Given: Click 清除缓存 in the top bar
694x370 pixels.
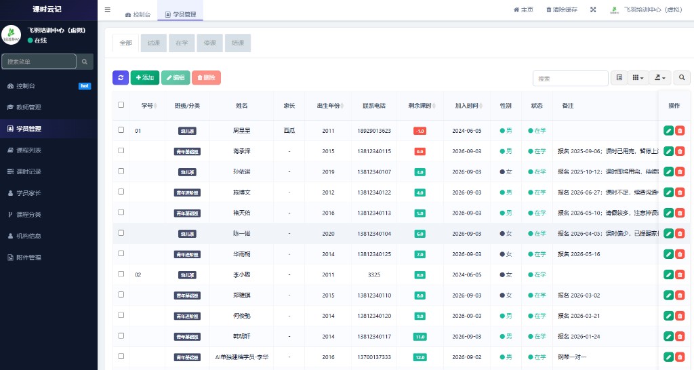Looking at the screenshot, I should [562, 9].
